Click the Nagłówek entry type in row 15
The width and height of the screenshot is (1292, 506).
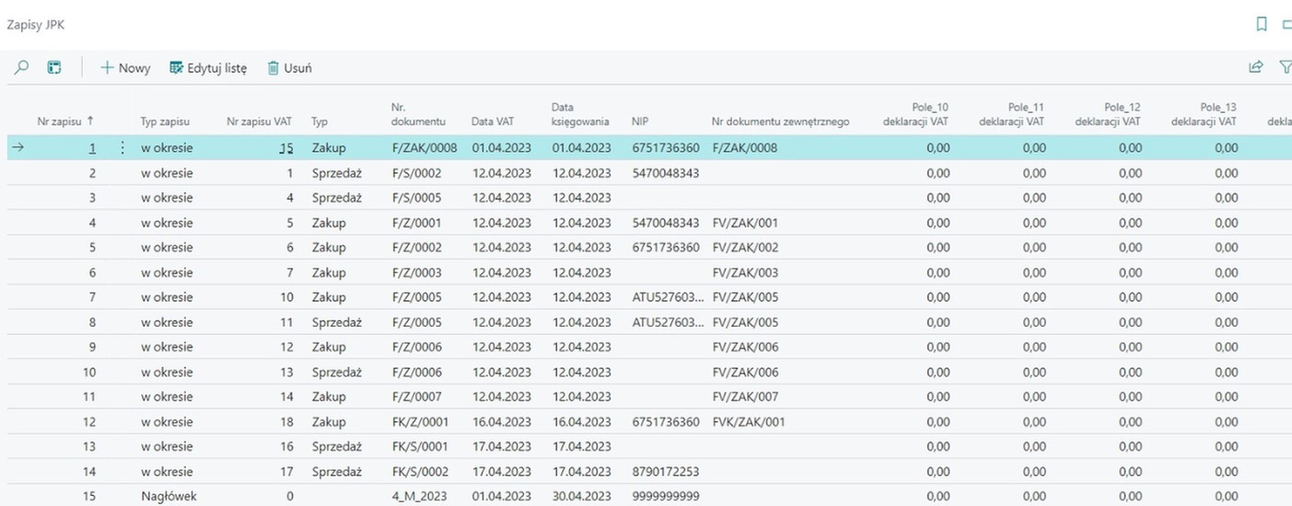click(x=169, y=496)
